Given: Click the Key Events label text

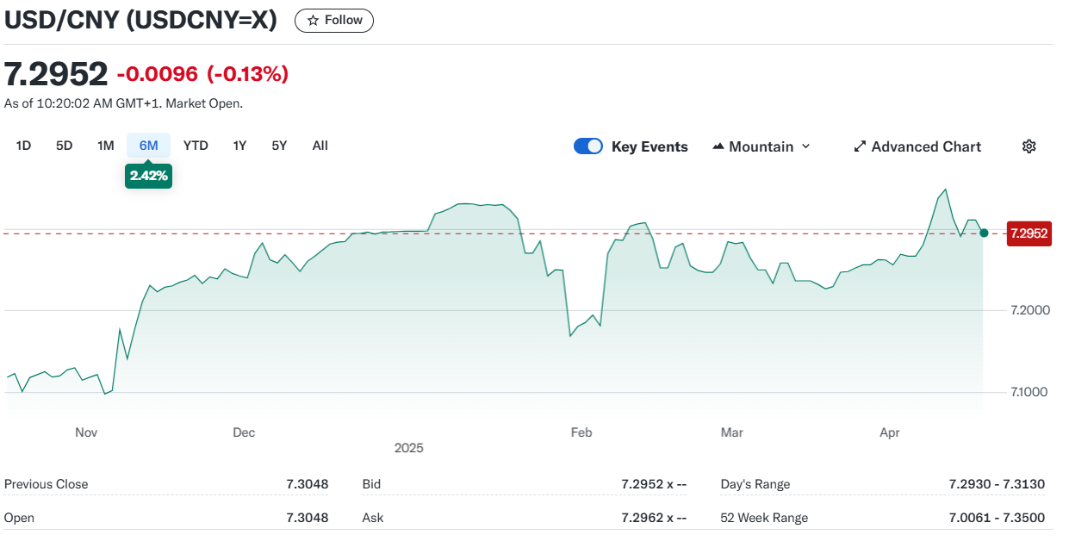Looking at the screenshot, I should pyautogui.click(x=649, y=146).
